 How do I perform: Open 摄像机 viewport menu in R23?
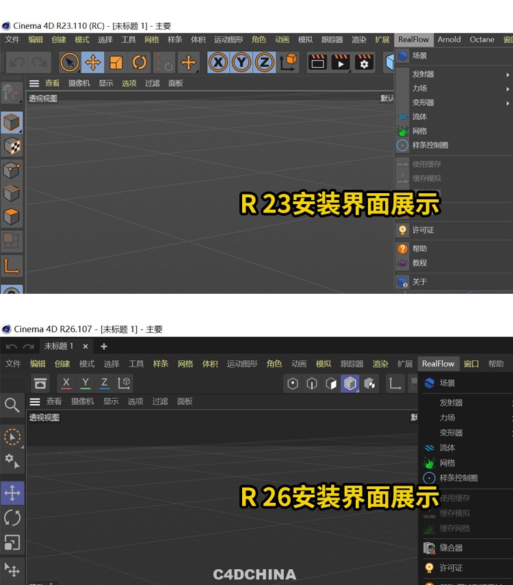(x=79, y=83)
